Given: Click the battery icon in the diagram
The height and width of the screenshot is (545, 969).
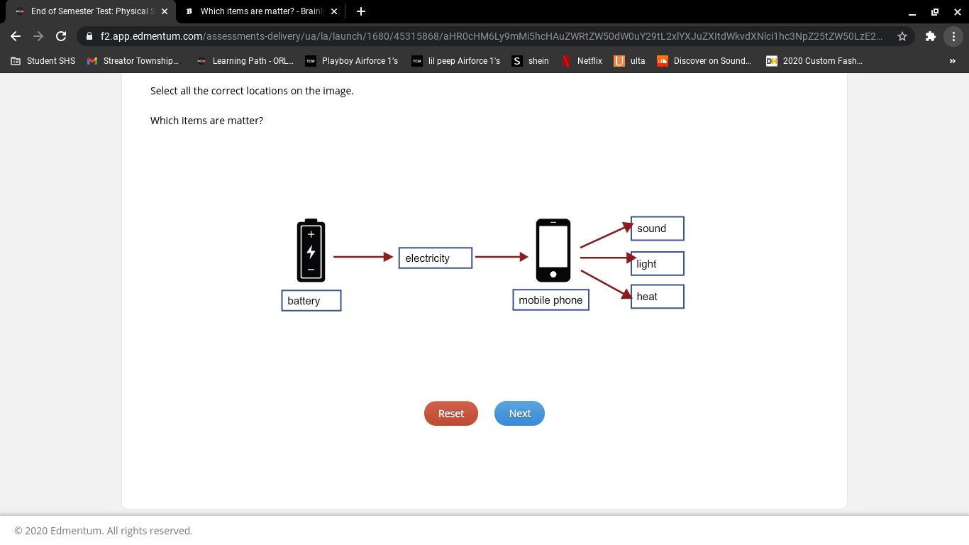Looking at the screenshot, I should (311, 251).
